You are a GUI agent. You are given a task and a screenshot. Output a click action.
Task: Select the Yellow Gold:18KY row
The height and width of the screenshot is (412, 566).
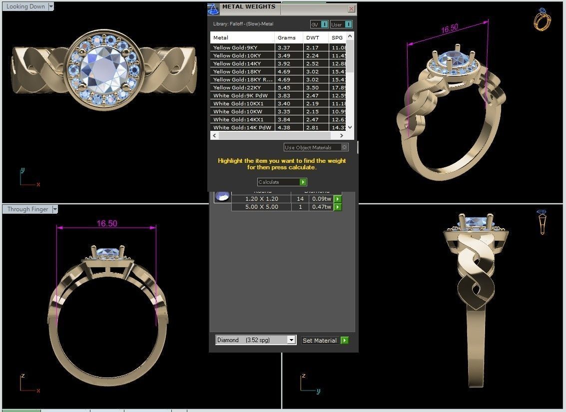(278, 71)
